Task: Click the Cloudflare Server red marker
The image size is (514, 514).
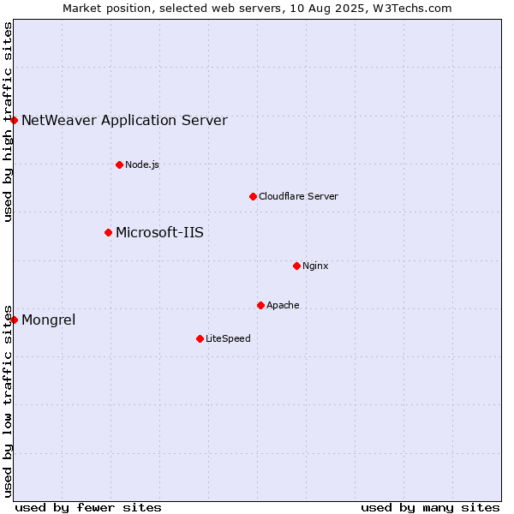Action: tap(253, 197)
